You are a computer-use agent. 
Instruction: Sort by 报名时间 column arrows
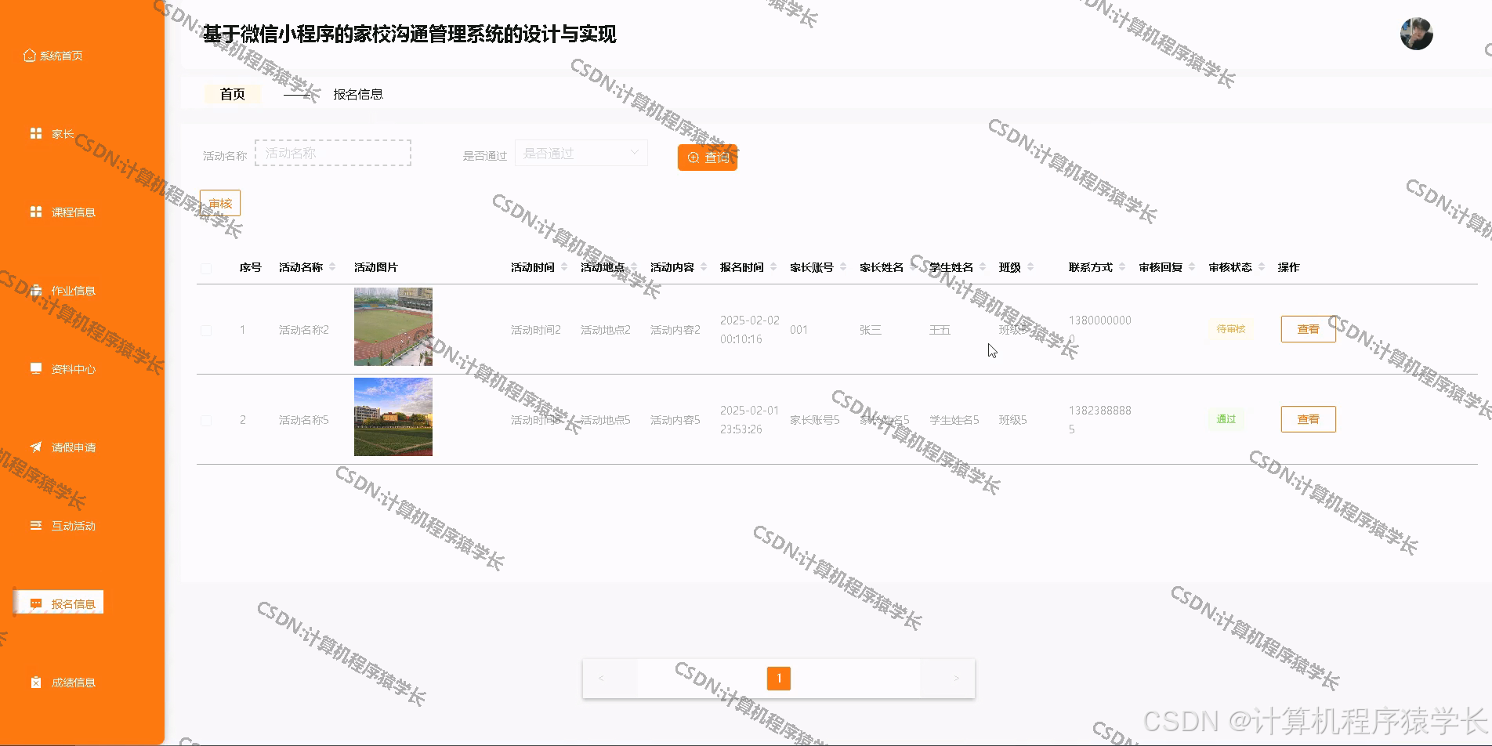773,267
